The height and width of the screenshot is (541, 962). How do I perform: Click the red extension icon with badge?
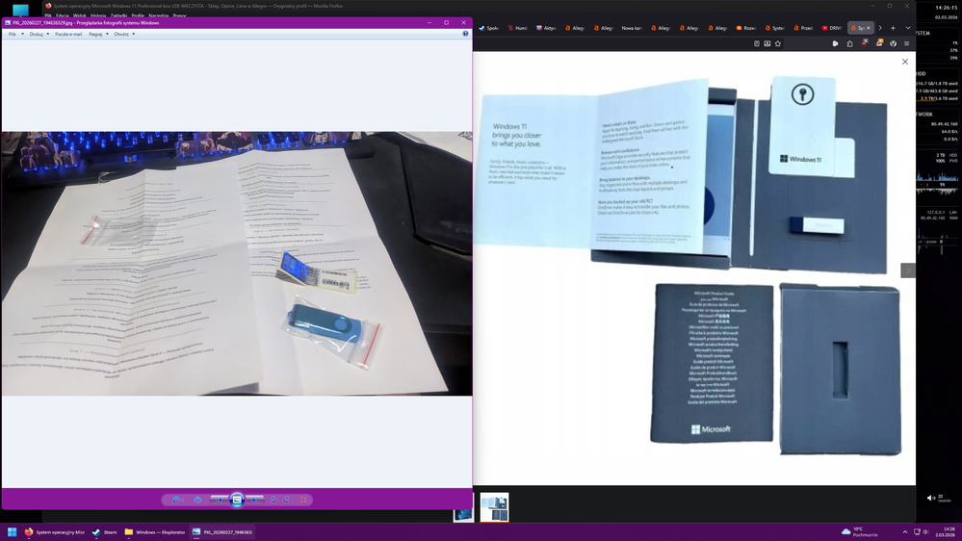coord(865,43)
